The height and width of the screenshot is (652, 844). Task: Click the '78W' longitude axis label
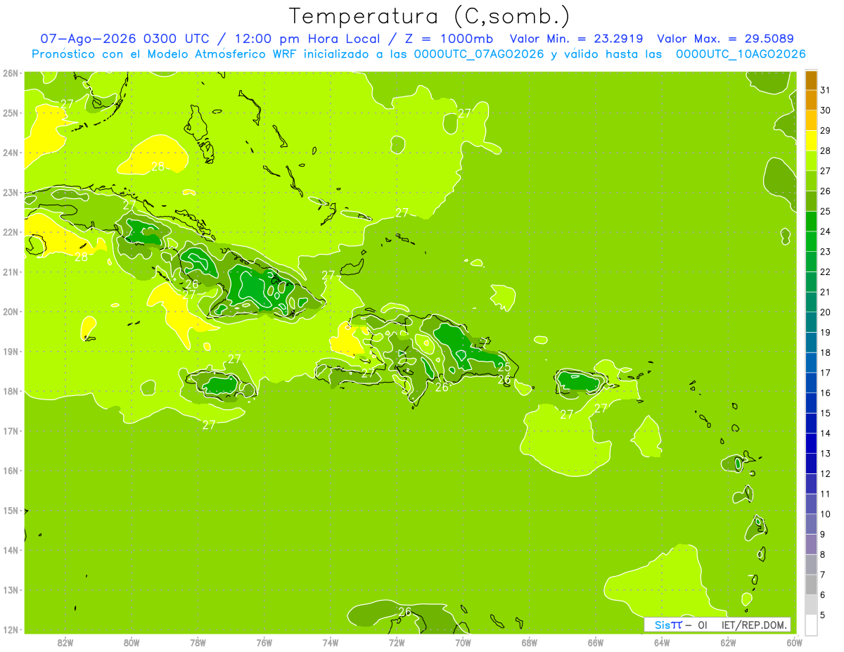198,642
